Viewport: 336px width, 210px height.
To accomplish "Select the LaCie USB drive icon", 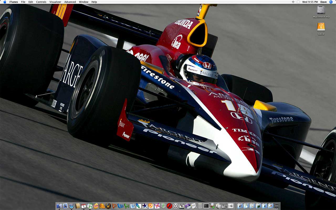I will 321,27.
